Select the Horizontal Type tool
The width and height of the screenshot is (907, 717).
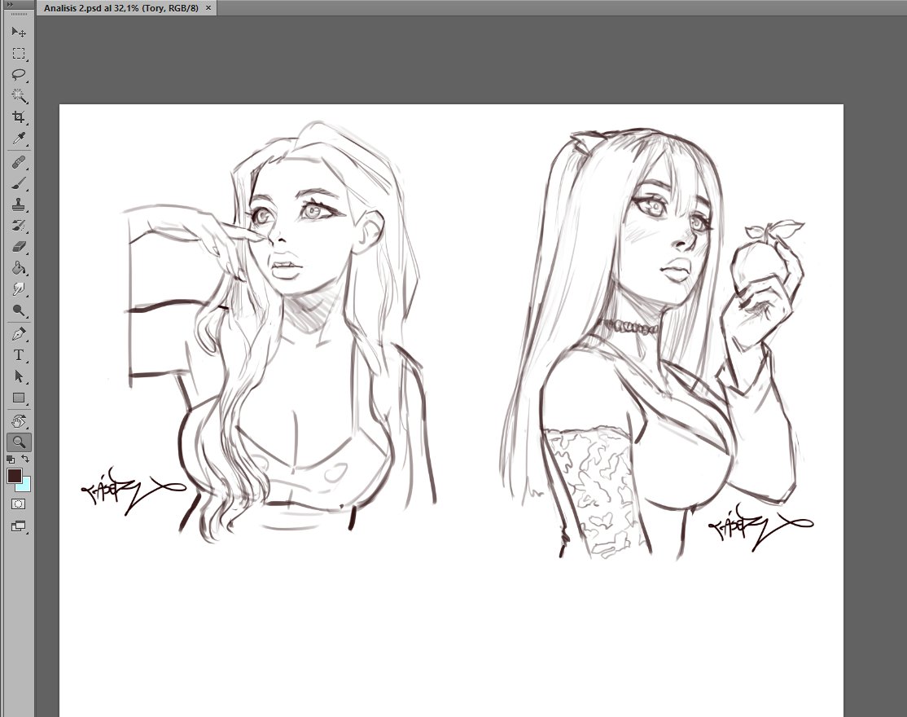pos(19,354)
